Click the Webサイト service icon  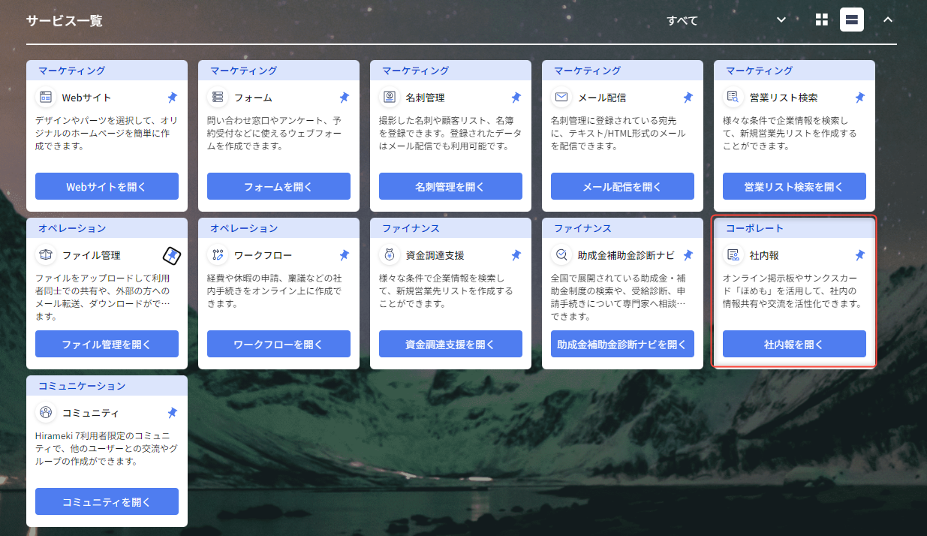pos(46,98)
